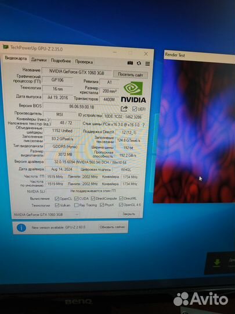Image resolution: width=235 pixels, height=314 pixels.
Task: Click the die size value 200 mm²
Action: (x=109, y=91)
